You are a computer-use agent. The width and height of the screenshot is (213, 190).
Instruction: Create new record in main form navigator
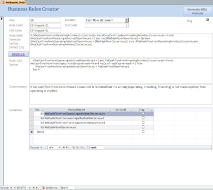(38, 187)
